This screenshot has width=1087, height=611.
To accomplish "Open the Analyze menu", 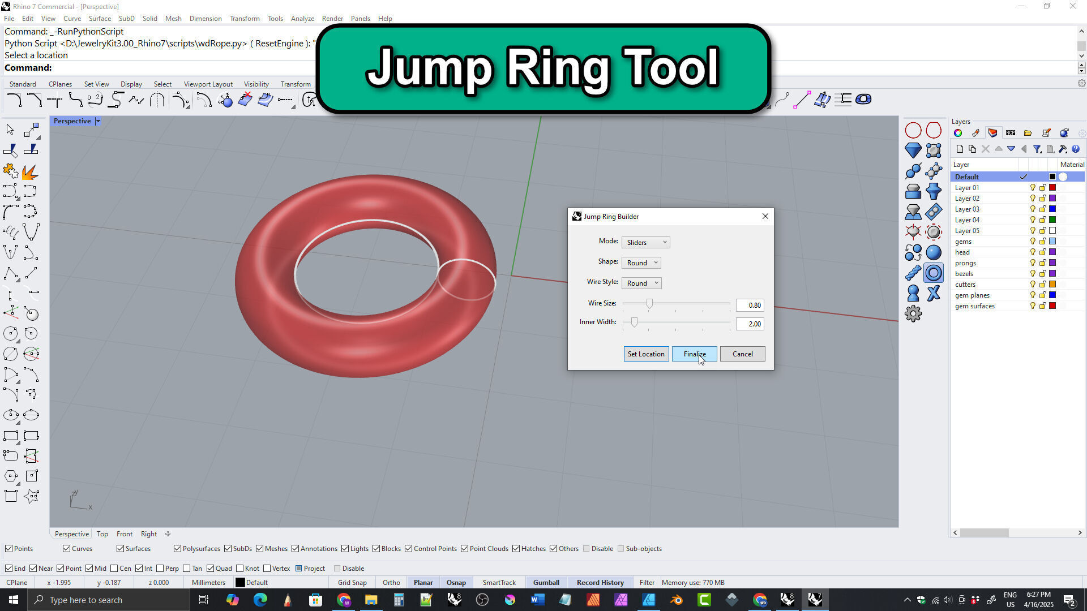I will 302,18.
